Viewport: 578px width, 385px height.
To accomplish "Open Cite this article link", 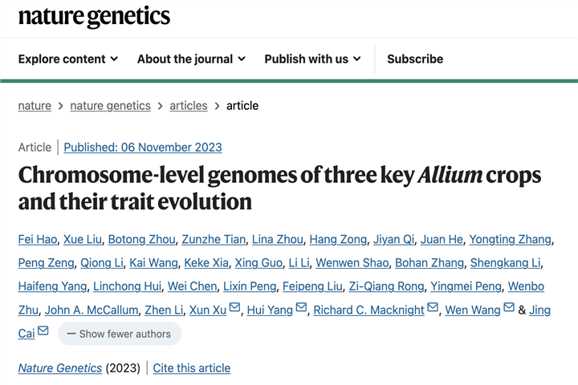I will click(x=192, y=368).
